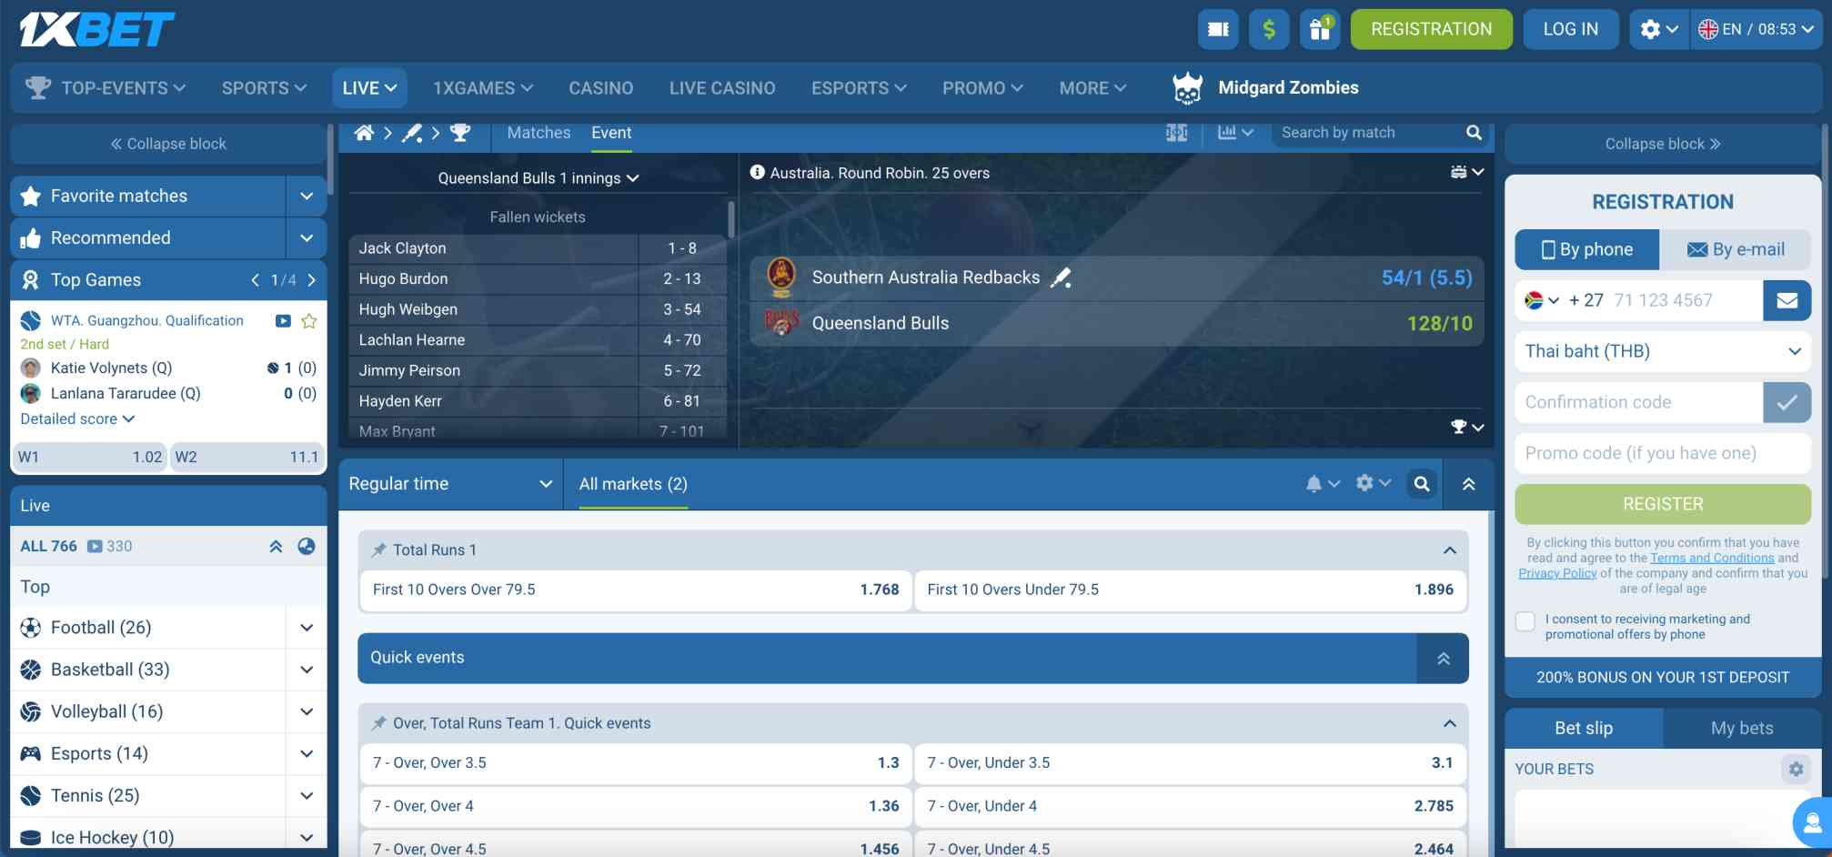The image size is (1832, 857).
Task: Change the country code flag dropdown
Action: coord(1542,300)
